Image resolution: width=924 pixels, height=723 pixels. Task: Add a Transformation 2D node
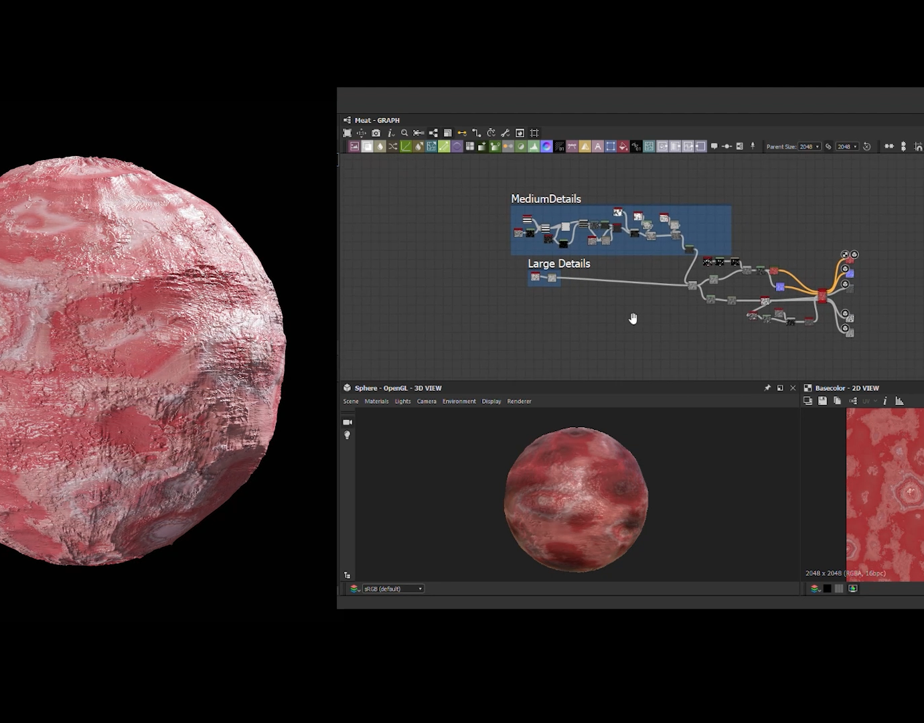coord(610,146)
